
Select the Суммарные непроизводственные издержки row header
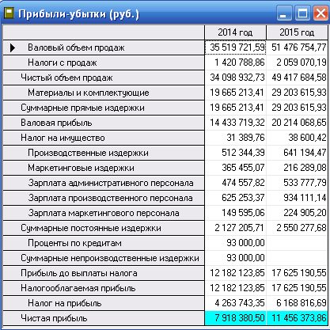[x=104, y=258]
